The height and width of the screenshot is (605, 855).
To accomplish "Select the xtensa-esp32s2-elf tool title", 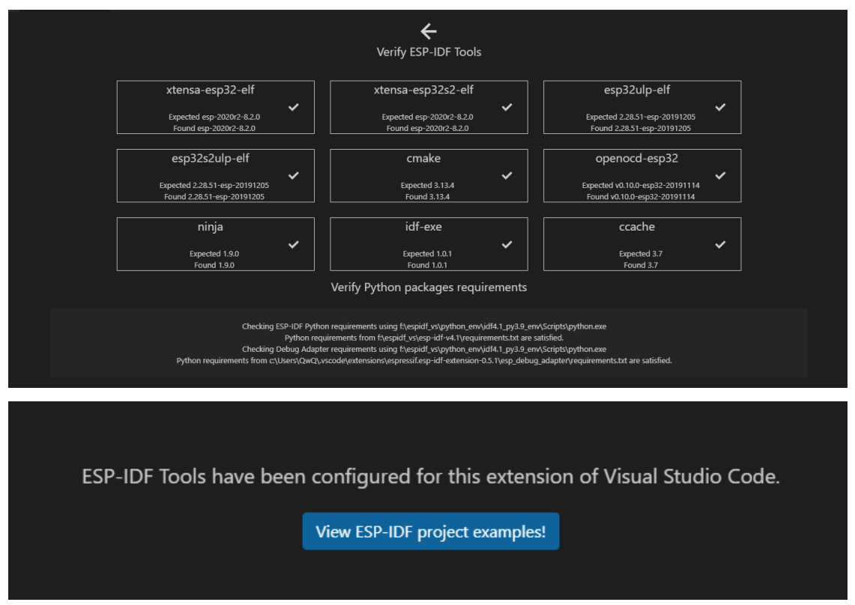I will [423, 90].
